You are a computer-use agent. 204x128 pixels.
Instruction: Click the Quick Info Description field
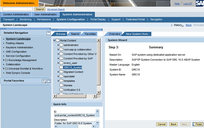pyautogui.click(x=75, y=123)
